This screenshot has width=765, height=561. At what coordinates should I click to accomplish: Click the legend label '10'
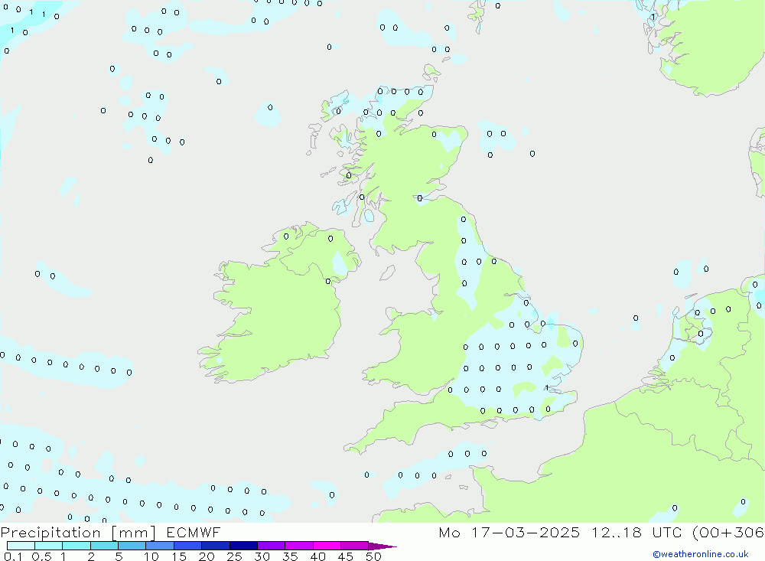pyautogui.click(x=151, y=556)
